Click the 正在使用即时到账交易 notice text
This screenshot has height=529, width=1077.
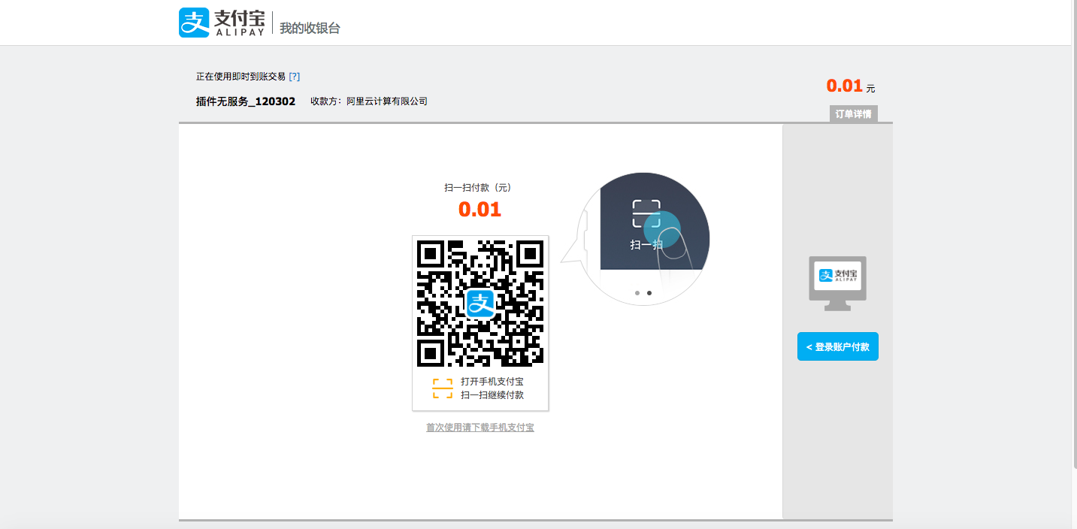click(x=241, y=77)
